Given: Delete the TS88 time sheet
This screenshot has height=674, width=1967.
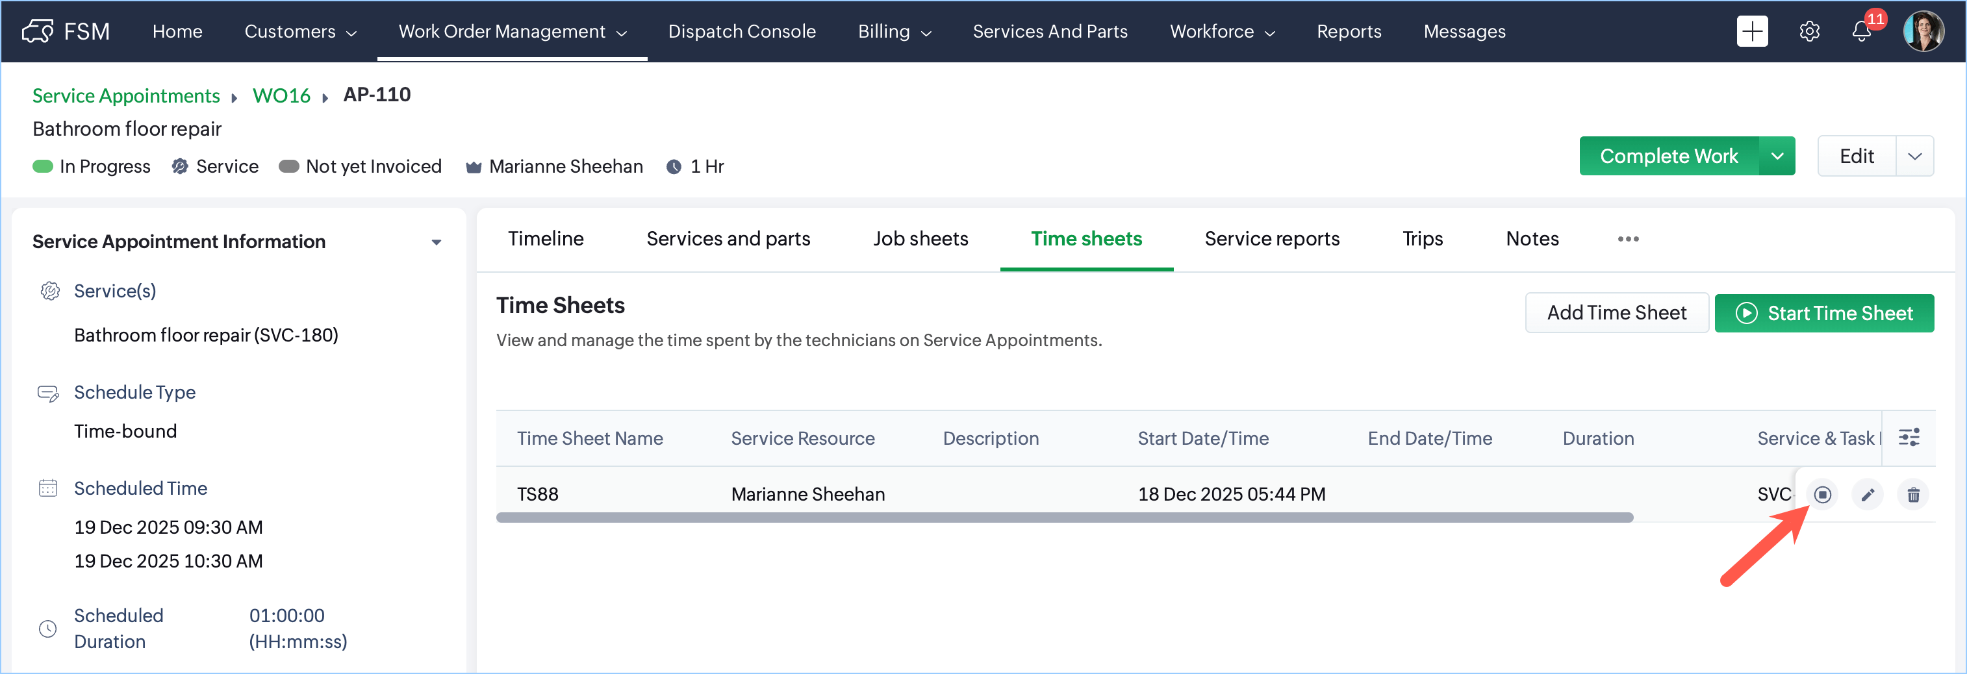Looking at the screenshot, I should point(1914,495).
